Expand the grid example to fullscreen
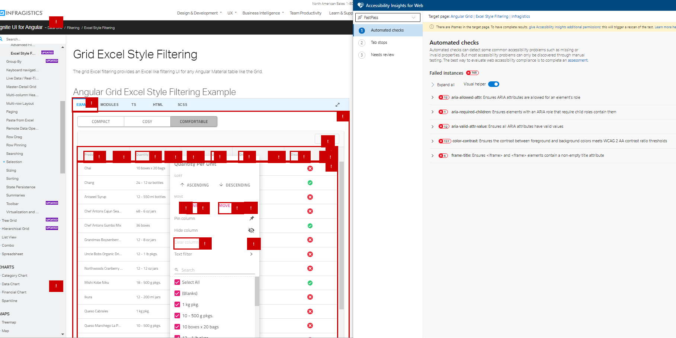Viewport: 676px width, 338px height. pos(337,104)
